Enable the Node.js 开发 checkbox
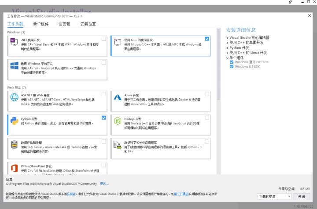317x209 pixels. pyautogui.click(x=207, y=118)
